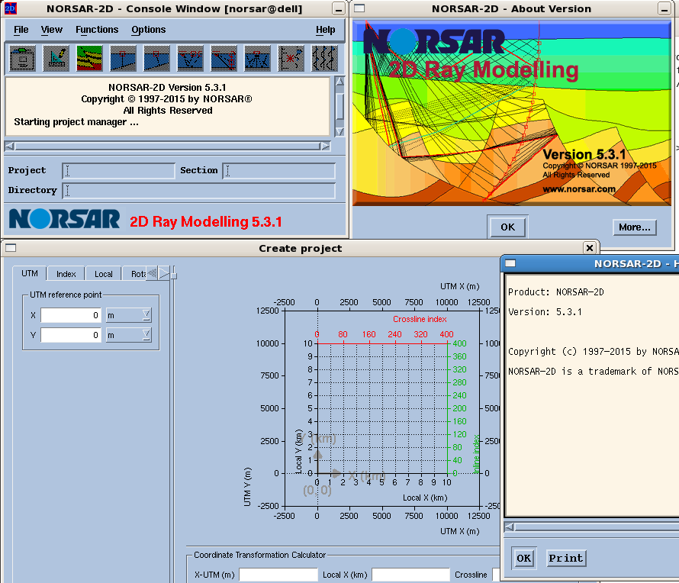Click the help window scroll-left arrow

tap(510, 527)
